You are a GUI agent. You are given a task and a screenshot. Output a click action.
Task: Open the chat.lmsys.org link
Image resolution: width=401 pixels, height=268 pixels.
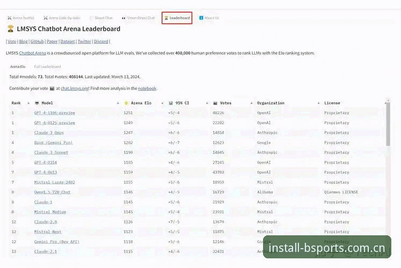(x=75, y=88)
